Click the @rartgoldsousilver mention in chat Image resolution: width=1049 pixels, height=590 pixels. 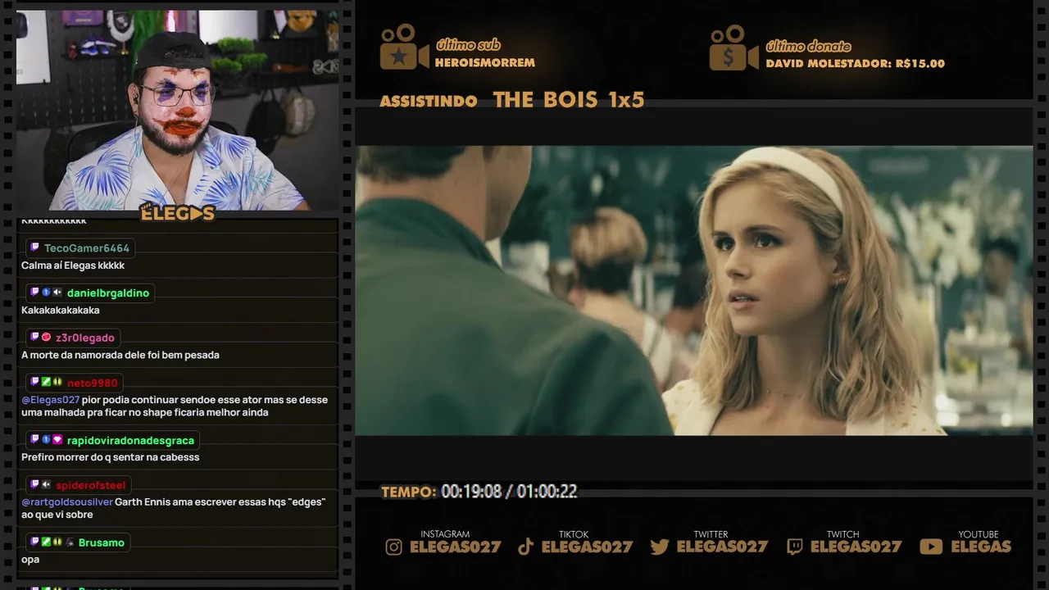pos(67,502)
